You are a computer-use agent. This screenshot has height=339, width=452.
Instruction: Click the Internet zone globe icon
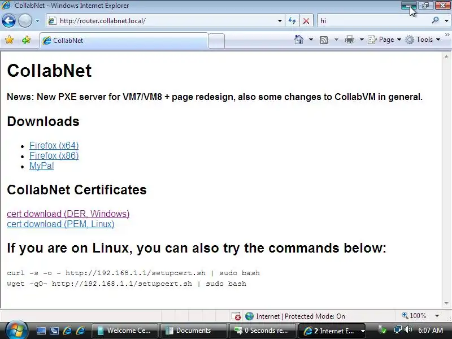[249, 316]
